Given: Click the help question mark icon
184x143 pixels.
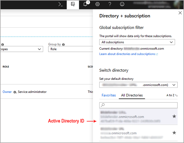Looking at the screenshot, I should tap(110, 4).
